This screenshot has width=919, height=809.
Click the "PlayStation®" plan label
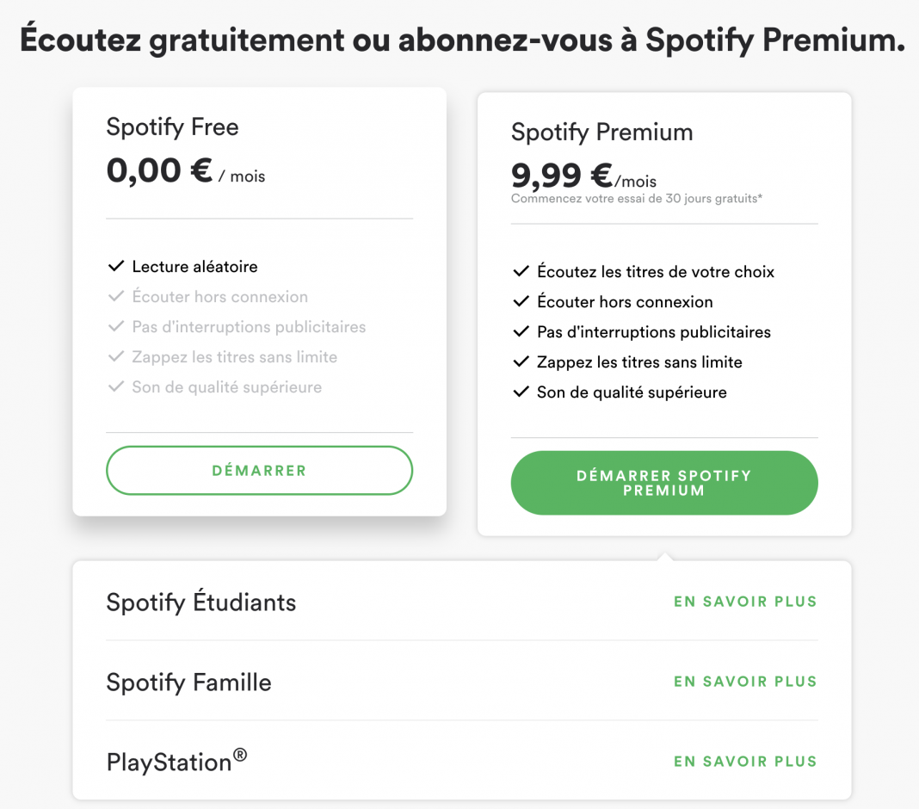click(176, 761)
